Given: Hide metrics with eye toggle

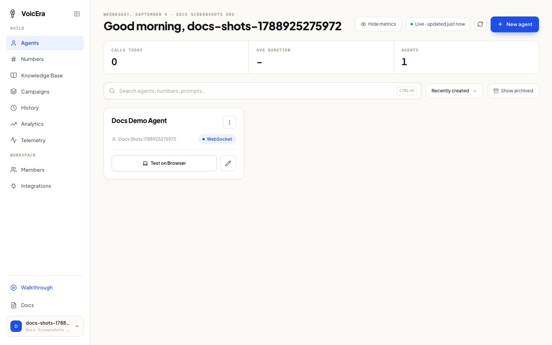Looking at the screenshot, I should (x=378, y=24).
